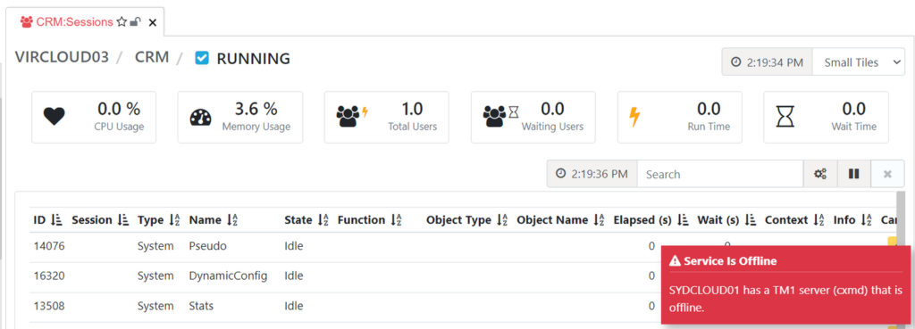Sort by Name column

coord(213,220)
